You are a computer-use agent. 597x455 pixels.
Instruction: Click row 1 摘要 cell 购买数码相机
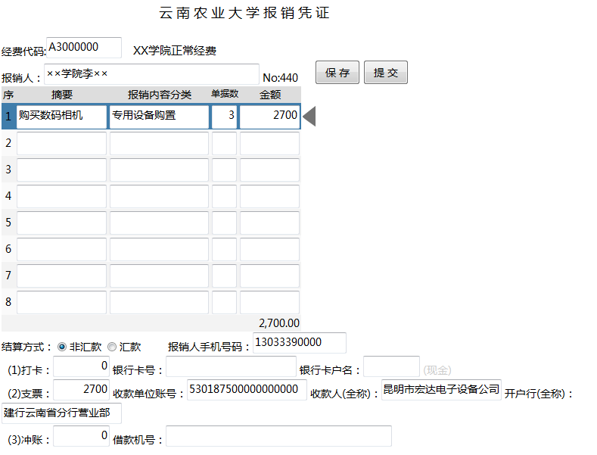[x=61, y=117]
